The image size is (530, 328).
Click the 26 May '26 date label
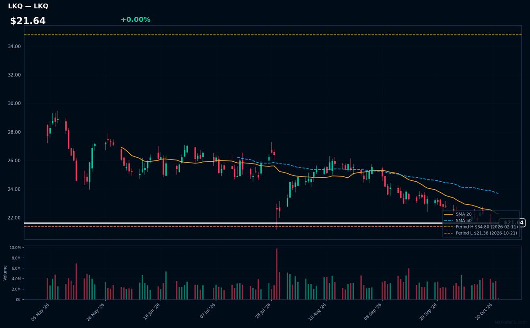(96, 312)
